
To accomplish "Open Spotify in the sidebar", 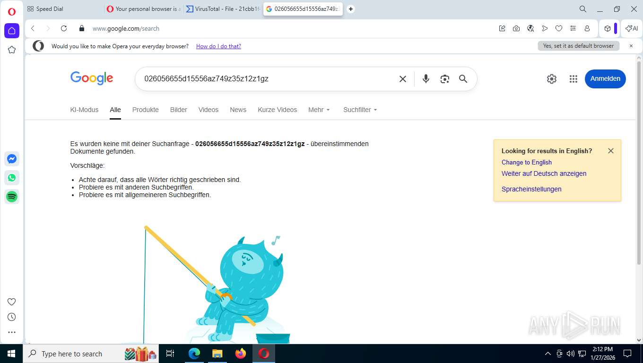I will (12, 197).
